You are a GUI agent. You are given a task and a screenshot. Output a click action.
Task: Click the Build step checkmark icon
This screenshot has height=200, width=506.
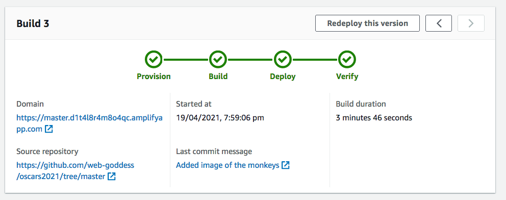(x=218, y=60)
